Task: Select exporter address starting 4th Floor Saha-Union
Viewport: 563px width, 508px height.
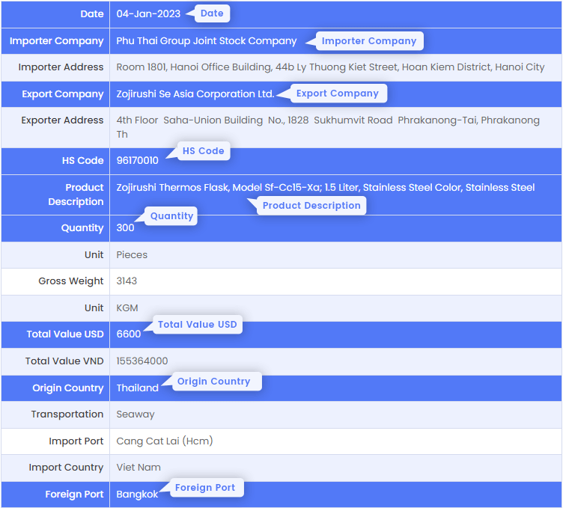Action: click(x=328, y=127)
